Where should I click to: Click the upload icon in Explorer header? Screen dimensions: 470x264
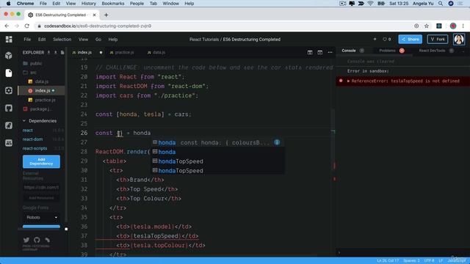(56, 52)
